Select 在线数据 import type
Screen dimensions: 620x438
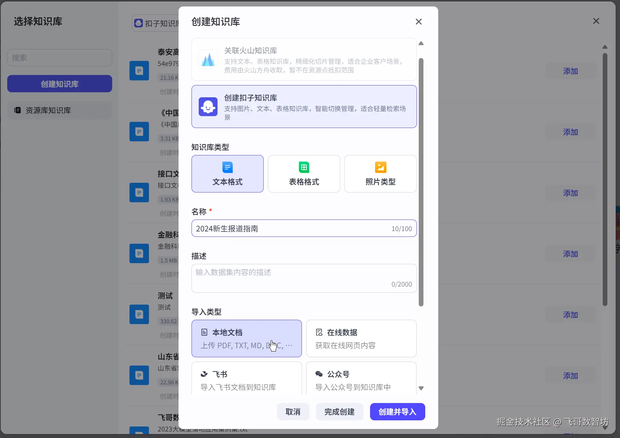click(x=361, y=339)
